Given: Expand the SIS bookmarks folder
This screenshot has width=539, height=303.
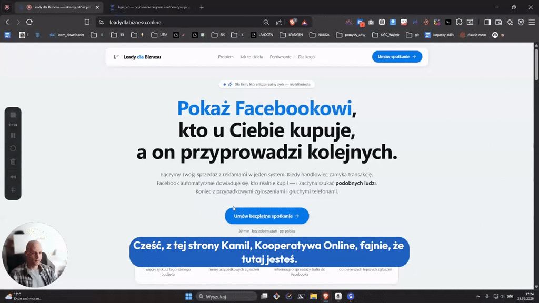Looking at the screenshot, I should coord(218,35).
